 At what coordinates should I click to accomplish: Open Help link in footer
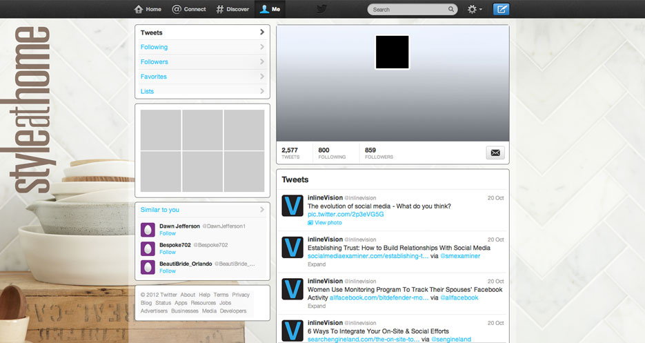pos(204,295)
